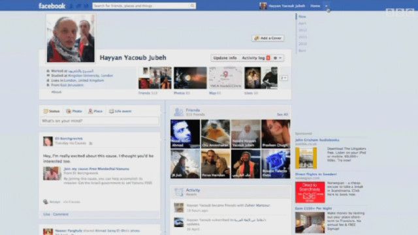The width and height of the screenshot is (418, 235).
Task: Open notifications globe icon in header
Action: point(86,6)
